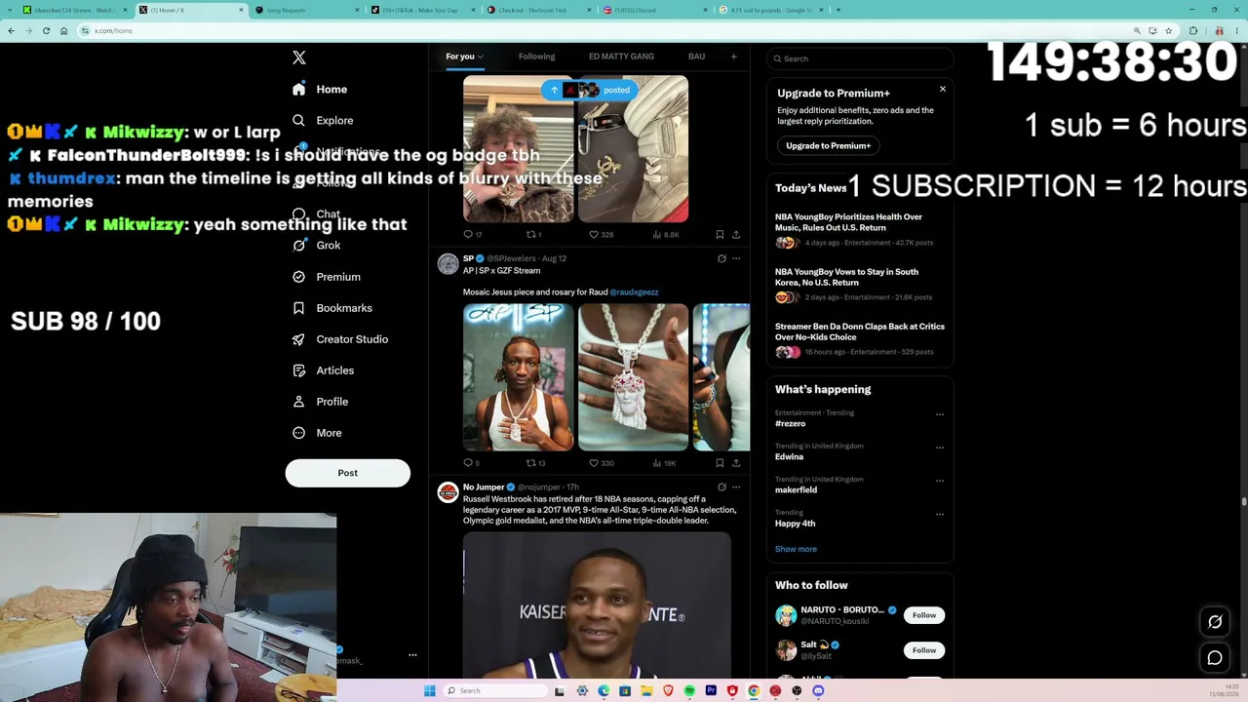Open the @raudxgeezz mention link
This screenshot has height=702, width=1248.
(x=634, y=292)
